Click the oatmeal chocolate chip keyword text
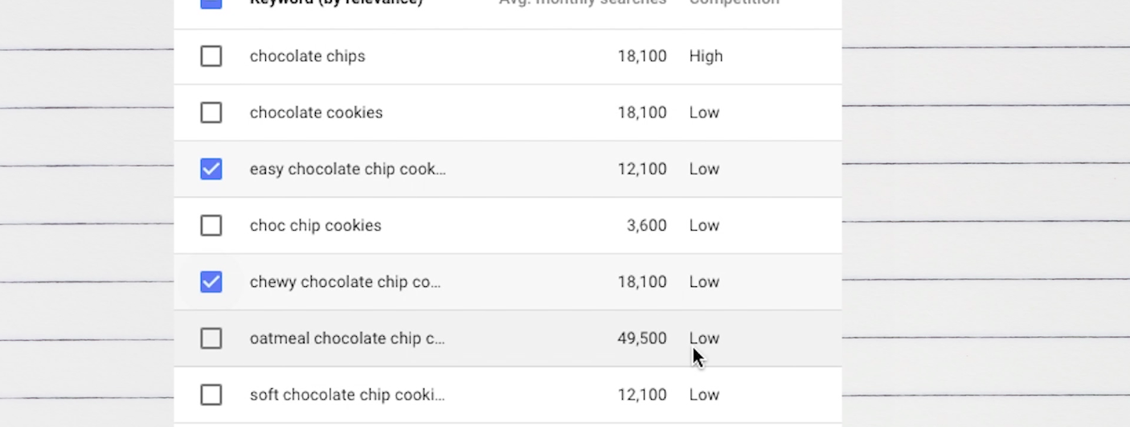The image size is (1130, 427). (347, 339)
